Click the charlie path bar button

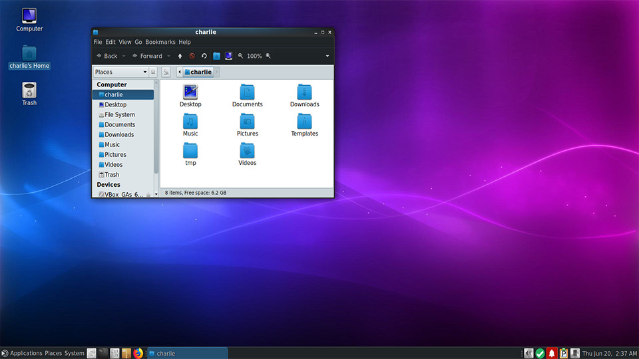click(x=198, y=72)
